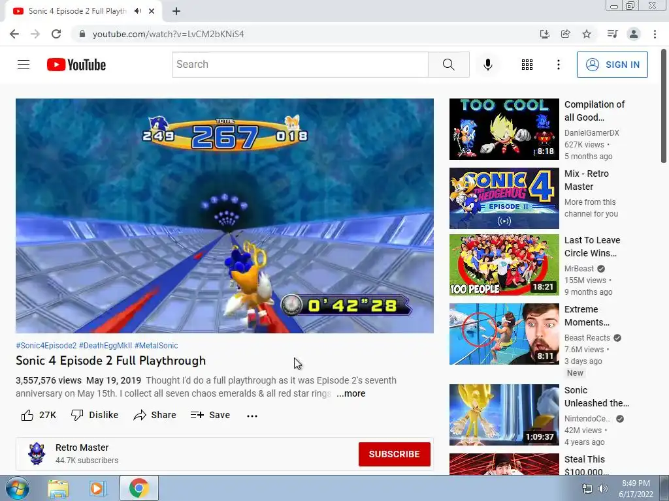Close the Sonic 4 Episode 2 tab
Screen dimensions: 669x501
(x=152, y=11)
